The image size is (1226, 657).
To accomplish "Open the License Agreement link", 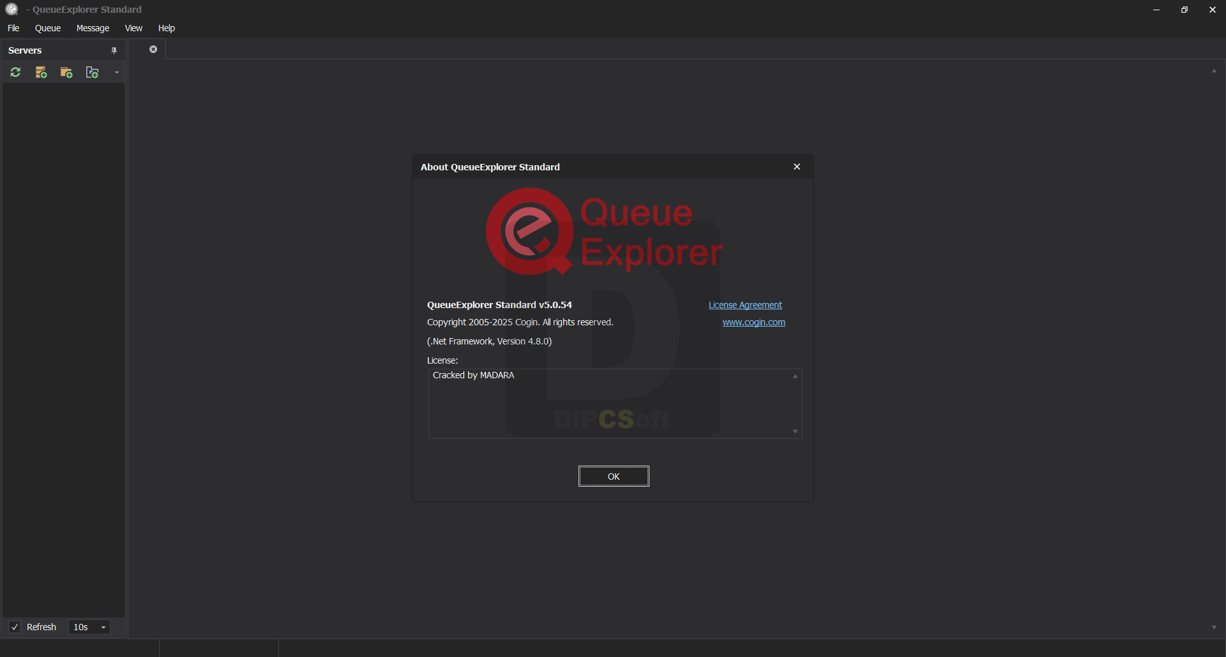I will (745, 305).
